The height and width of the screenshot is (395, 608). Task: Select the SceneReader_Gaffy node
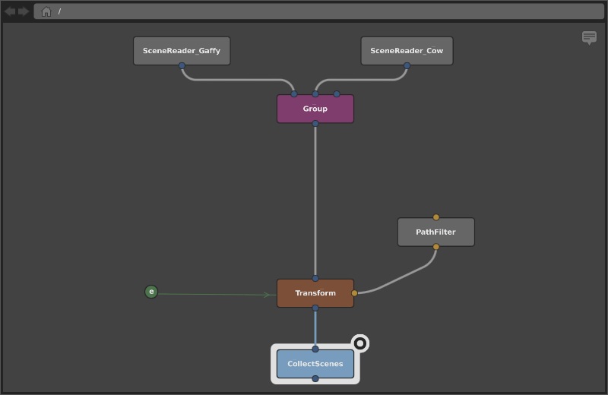point(182,51)
